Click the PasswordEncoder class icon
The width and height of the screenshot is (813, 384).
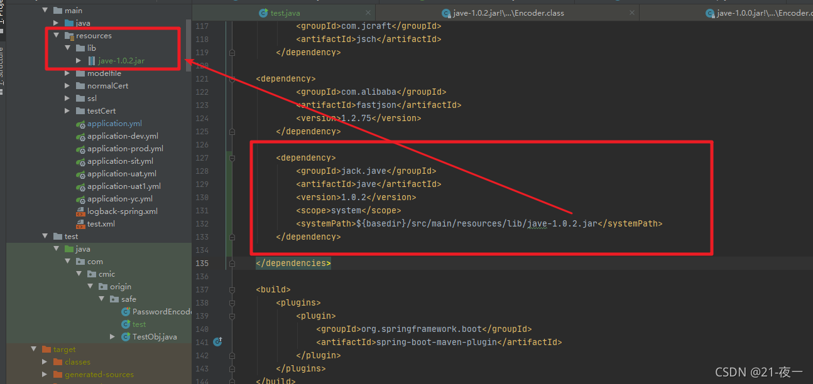tap(126, 312)
